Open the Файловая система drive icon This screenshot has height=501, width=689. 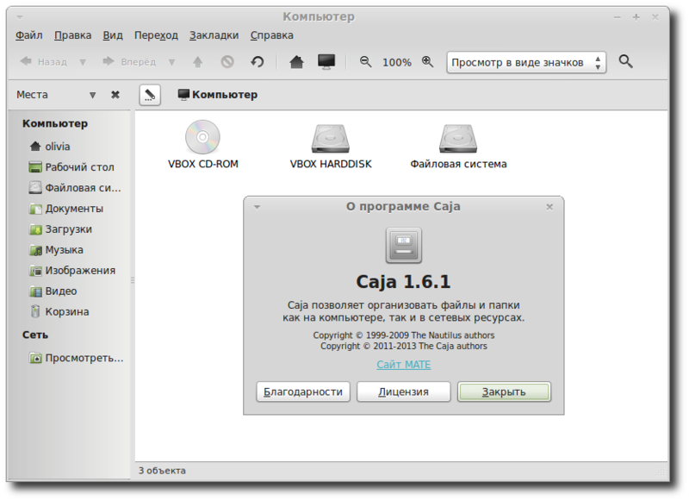[x=457, y=139]
